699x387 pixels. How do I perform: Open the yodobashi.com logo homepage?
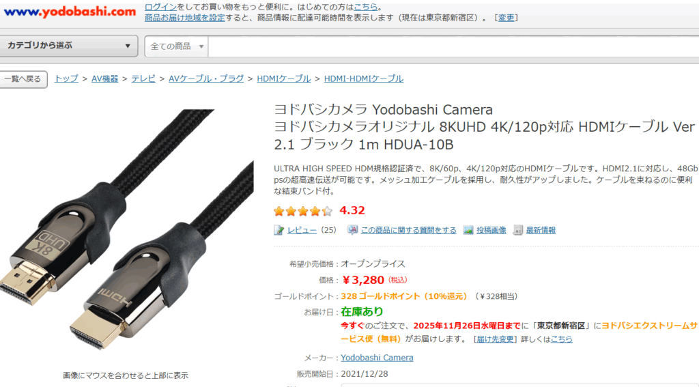pos(70,12)
